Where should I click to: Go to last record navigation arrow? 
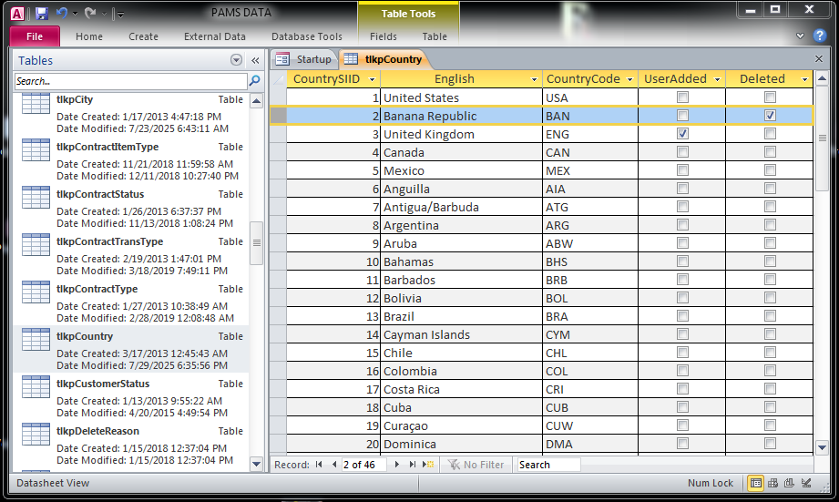(412, 465)
